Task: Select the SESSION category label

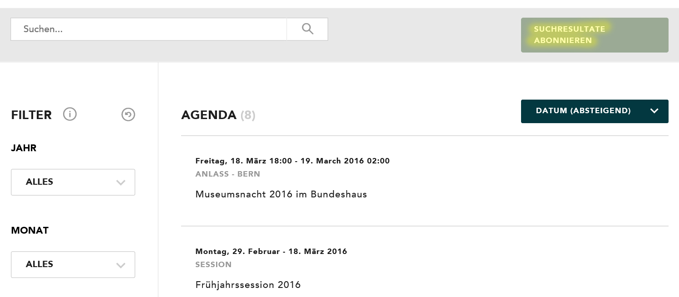Action: click(x=213, y=264)
